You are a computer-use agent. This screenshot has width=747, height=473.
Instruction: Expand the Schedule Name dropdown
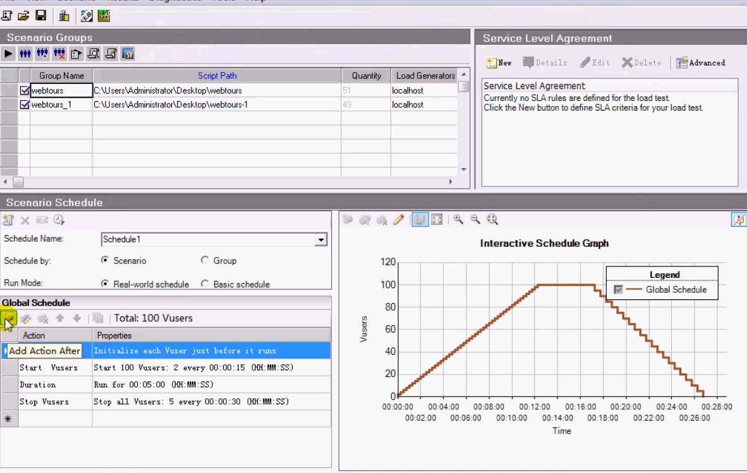pos(321,239)
